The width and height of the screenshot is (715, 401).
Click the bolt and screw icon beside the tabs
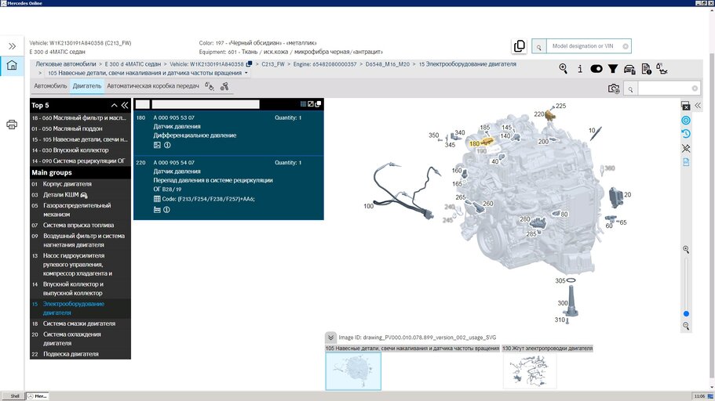(x=224, y=86)
